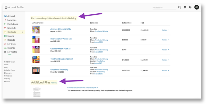Click Antoinette Nehring client link for Average Dimensionality
This screenshot has width=206, height=104.
101,31
